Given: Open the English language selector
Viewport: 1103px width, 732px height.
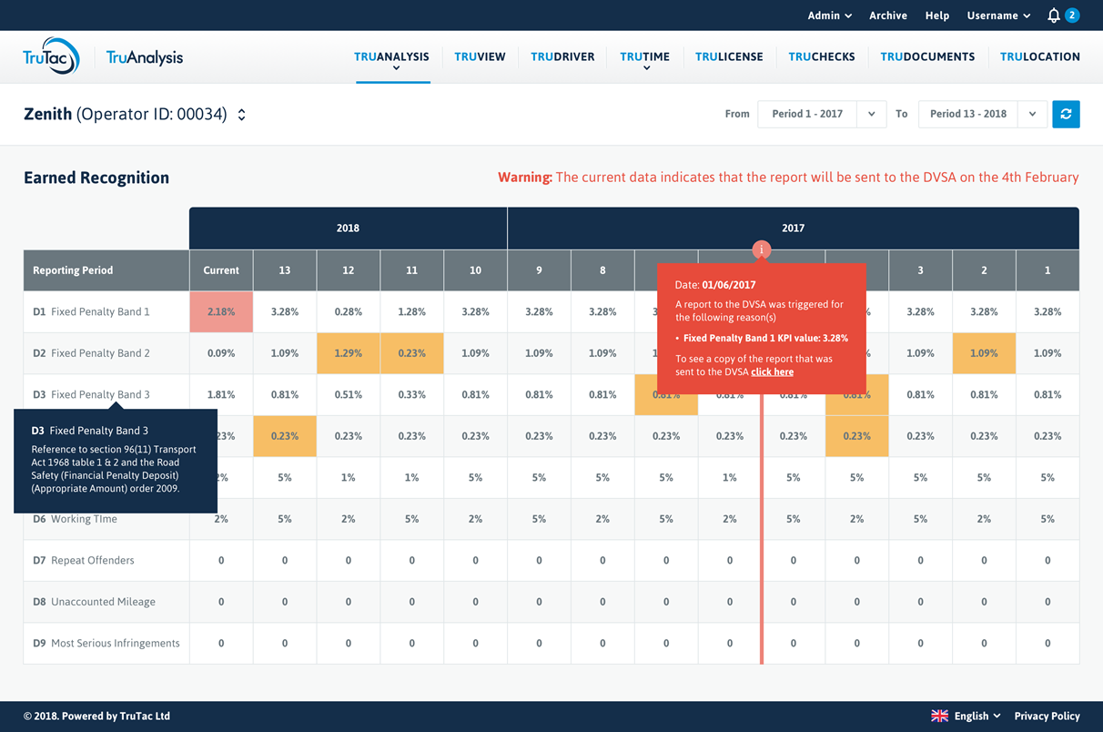Looking at the screenshot, I should pos(977,716).
